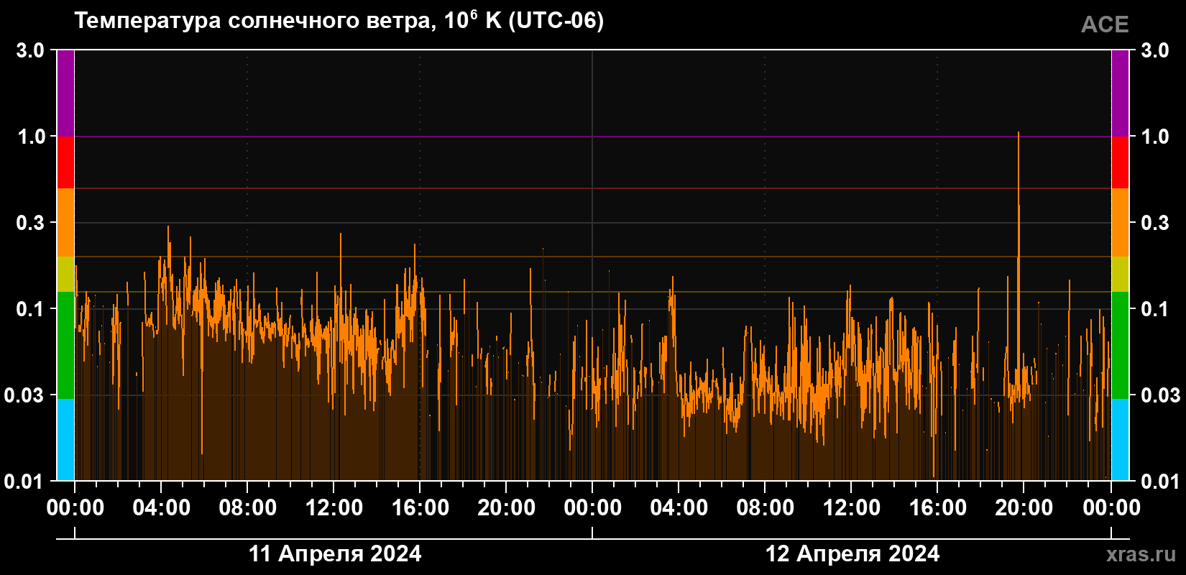Select the '3.0' label on the right axis
1186x575 pixels.
1155,50
